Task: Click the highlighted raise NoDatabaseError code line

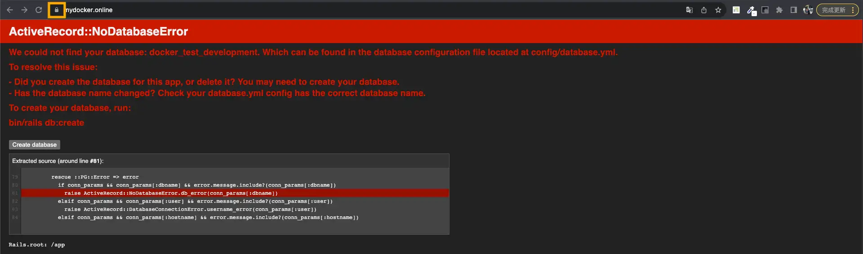Action: pos(171,193)
